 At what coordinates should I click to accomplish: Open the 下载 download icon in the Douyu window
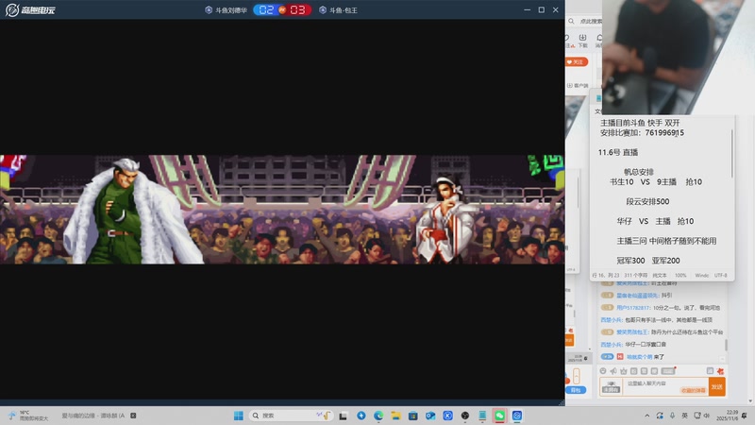point(582,41)
